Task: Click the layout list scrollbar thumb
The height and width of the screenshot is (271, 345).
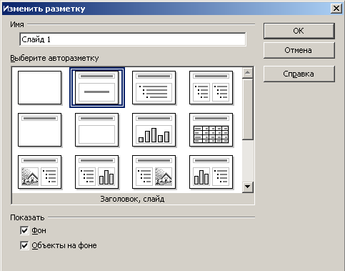Action: click(248, 109)
